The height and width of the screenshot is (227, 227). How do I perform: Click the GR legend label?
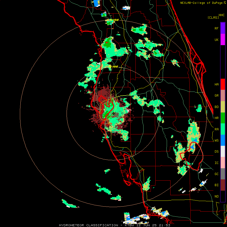pos(216,96)
